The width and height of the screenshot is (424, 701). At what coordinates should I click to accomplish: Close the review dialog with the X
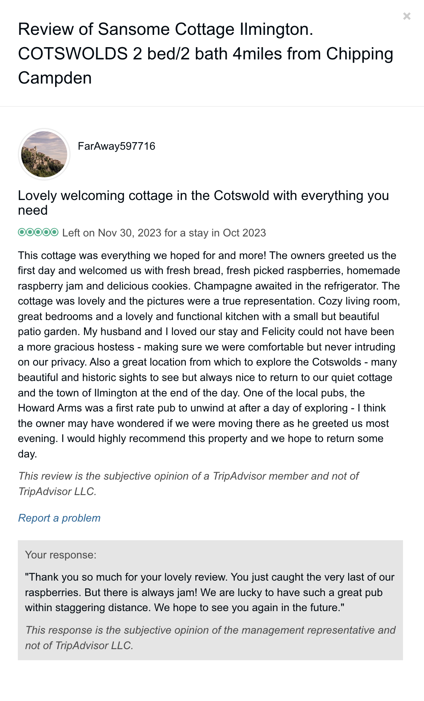tap(407, 16)
